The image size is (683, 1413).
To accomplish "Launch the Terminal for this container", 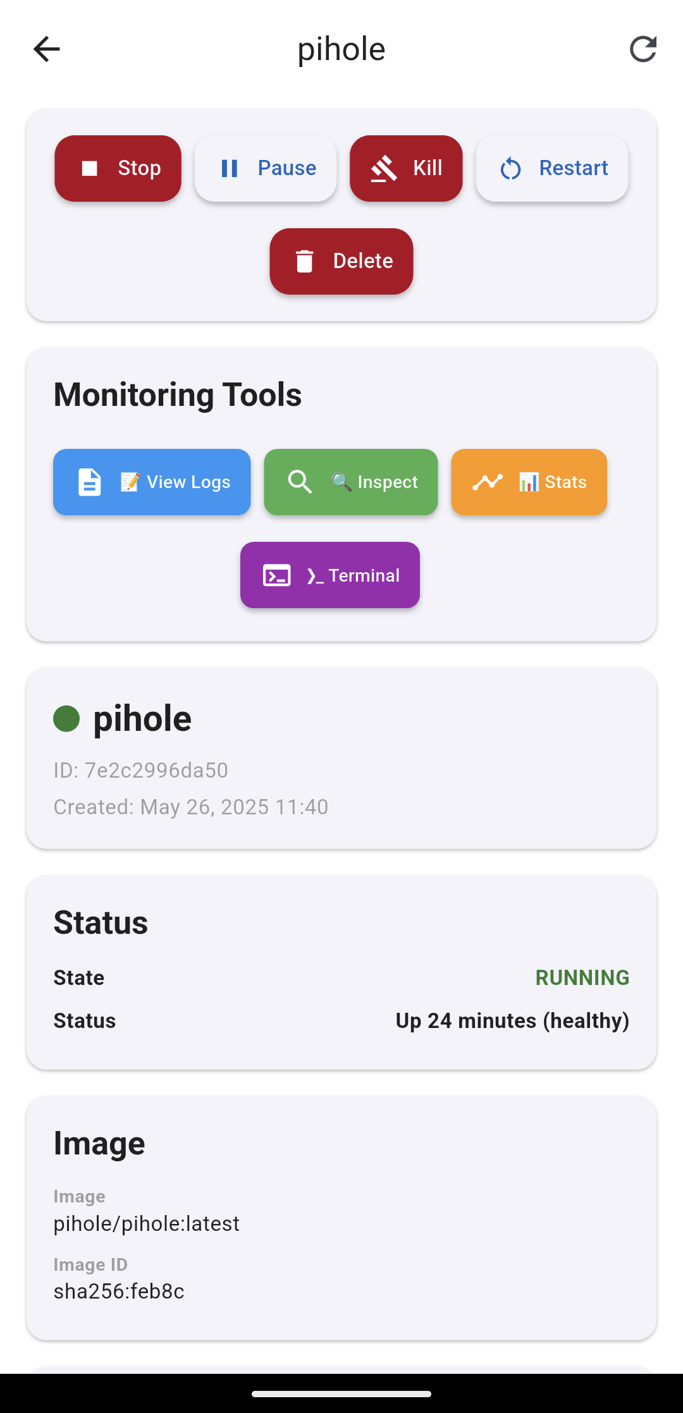I will (330, 575).
